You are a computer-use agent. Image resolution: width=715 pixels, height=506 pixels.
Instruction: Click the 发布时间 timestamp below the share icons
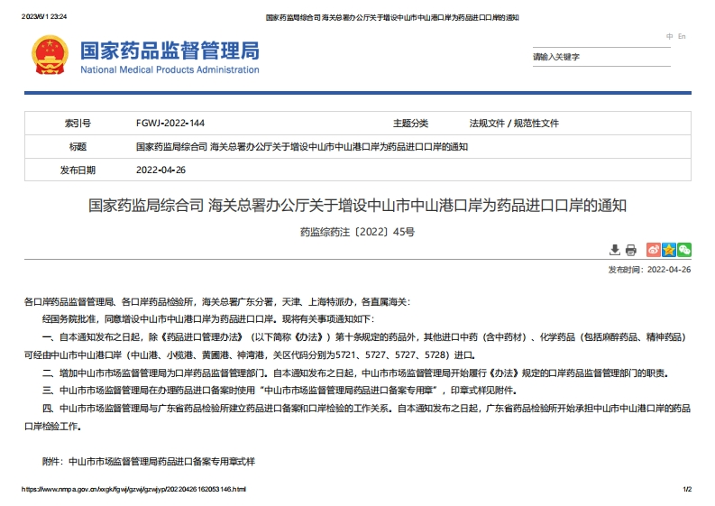[x=649, y=269]
